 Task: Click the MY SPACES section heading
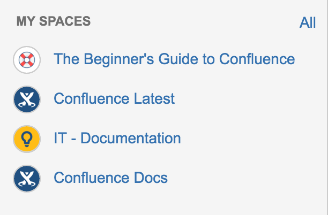(x=54, y=21)
